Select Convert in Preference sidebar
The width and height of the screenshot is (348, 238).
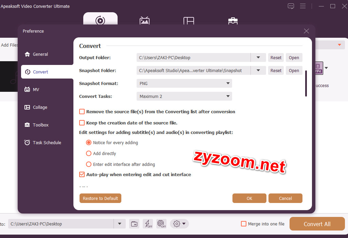pos(47,72)
